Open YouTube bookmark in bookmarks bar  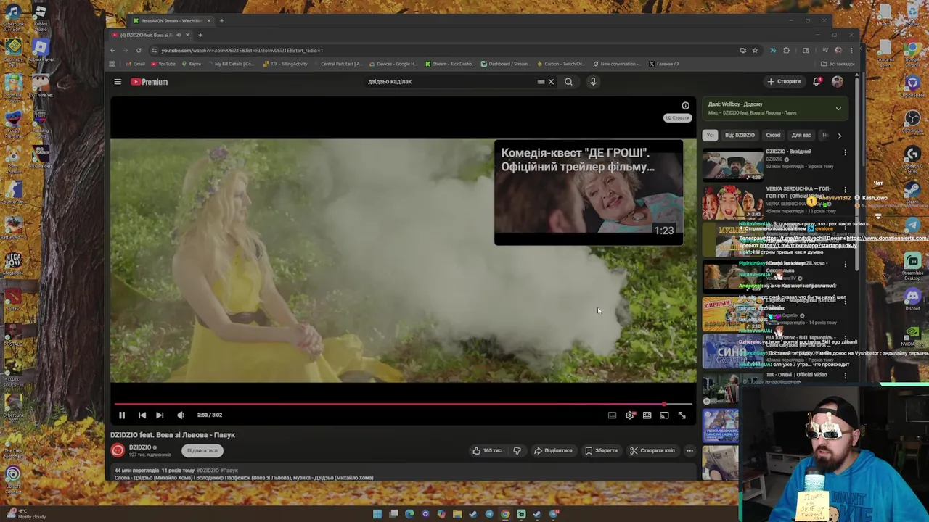(163, 64)
